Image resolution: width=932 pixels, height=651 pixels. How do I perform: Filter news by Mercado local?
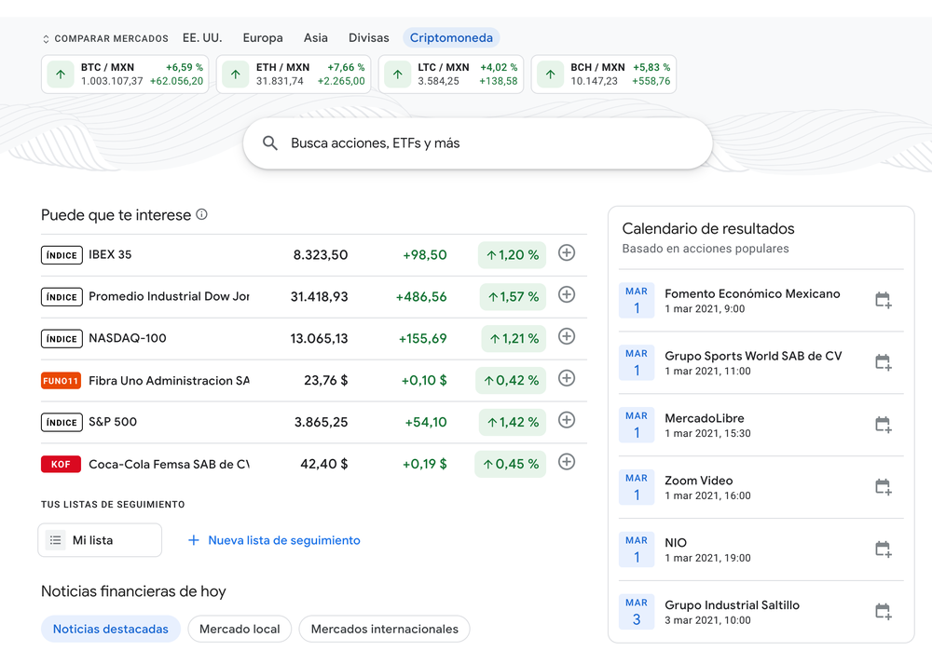[x=240, y=629]
